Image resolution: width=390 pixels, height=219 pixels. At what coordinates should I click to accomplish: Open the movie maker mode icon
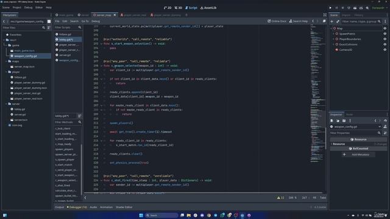click(367, 8)
